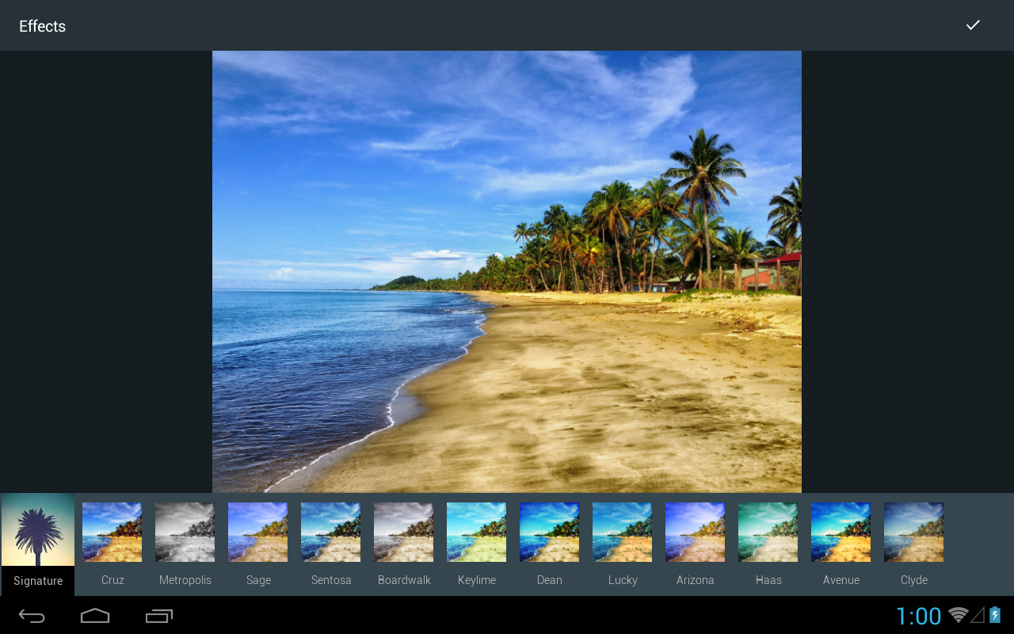Apply the Sage filter
Image resolution: width=1014 pixels, height=634 pixels.
[x=257, y=532]
